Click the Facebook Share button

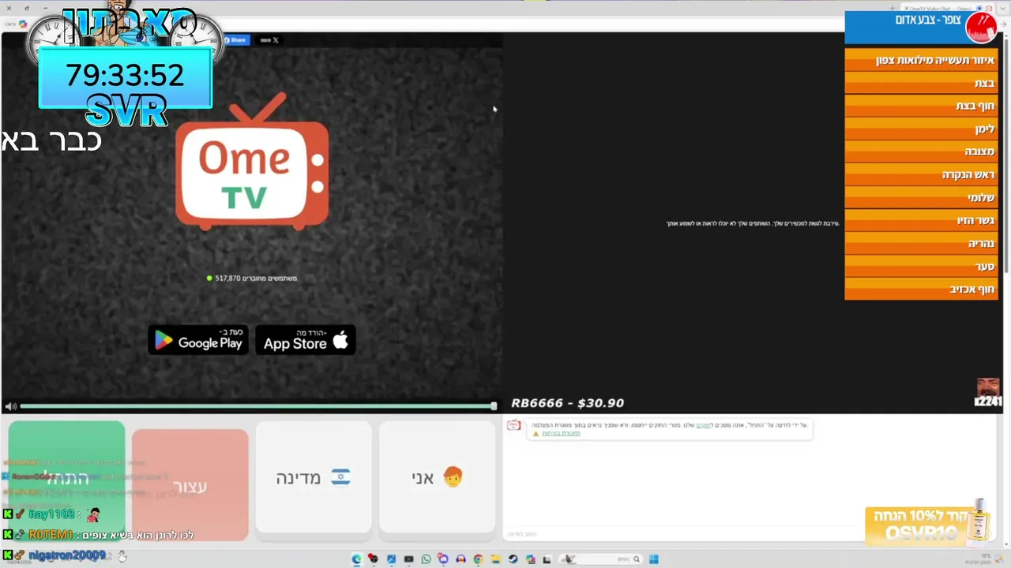[x=235, y=39]
